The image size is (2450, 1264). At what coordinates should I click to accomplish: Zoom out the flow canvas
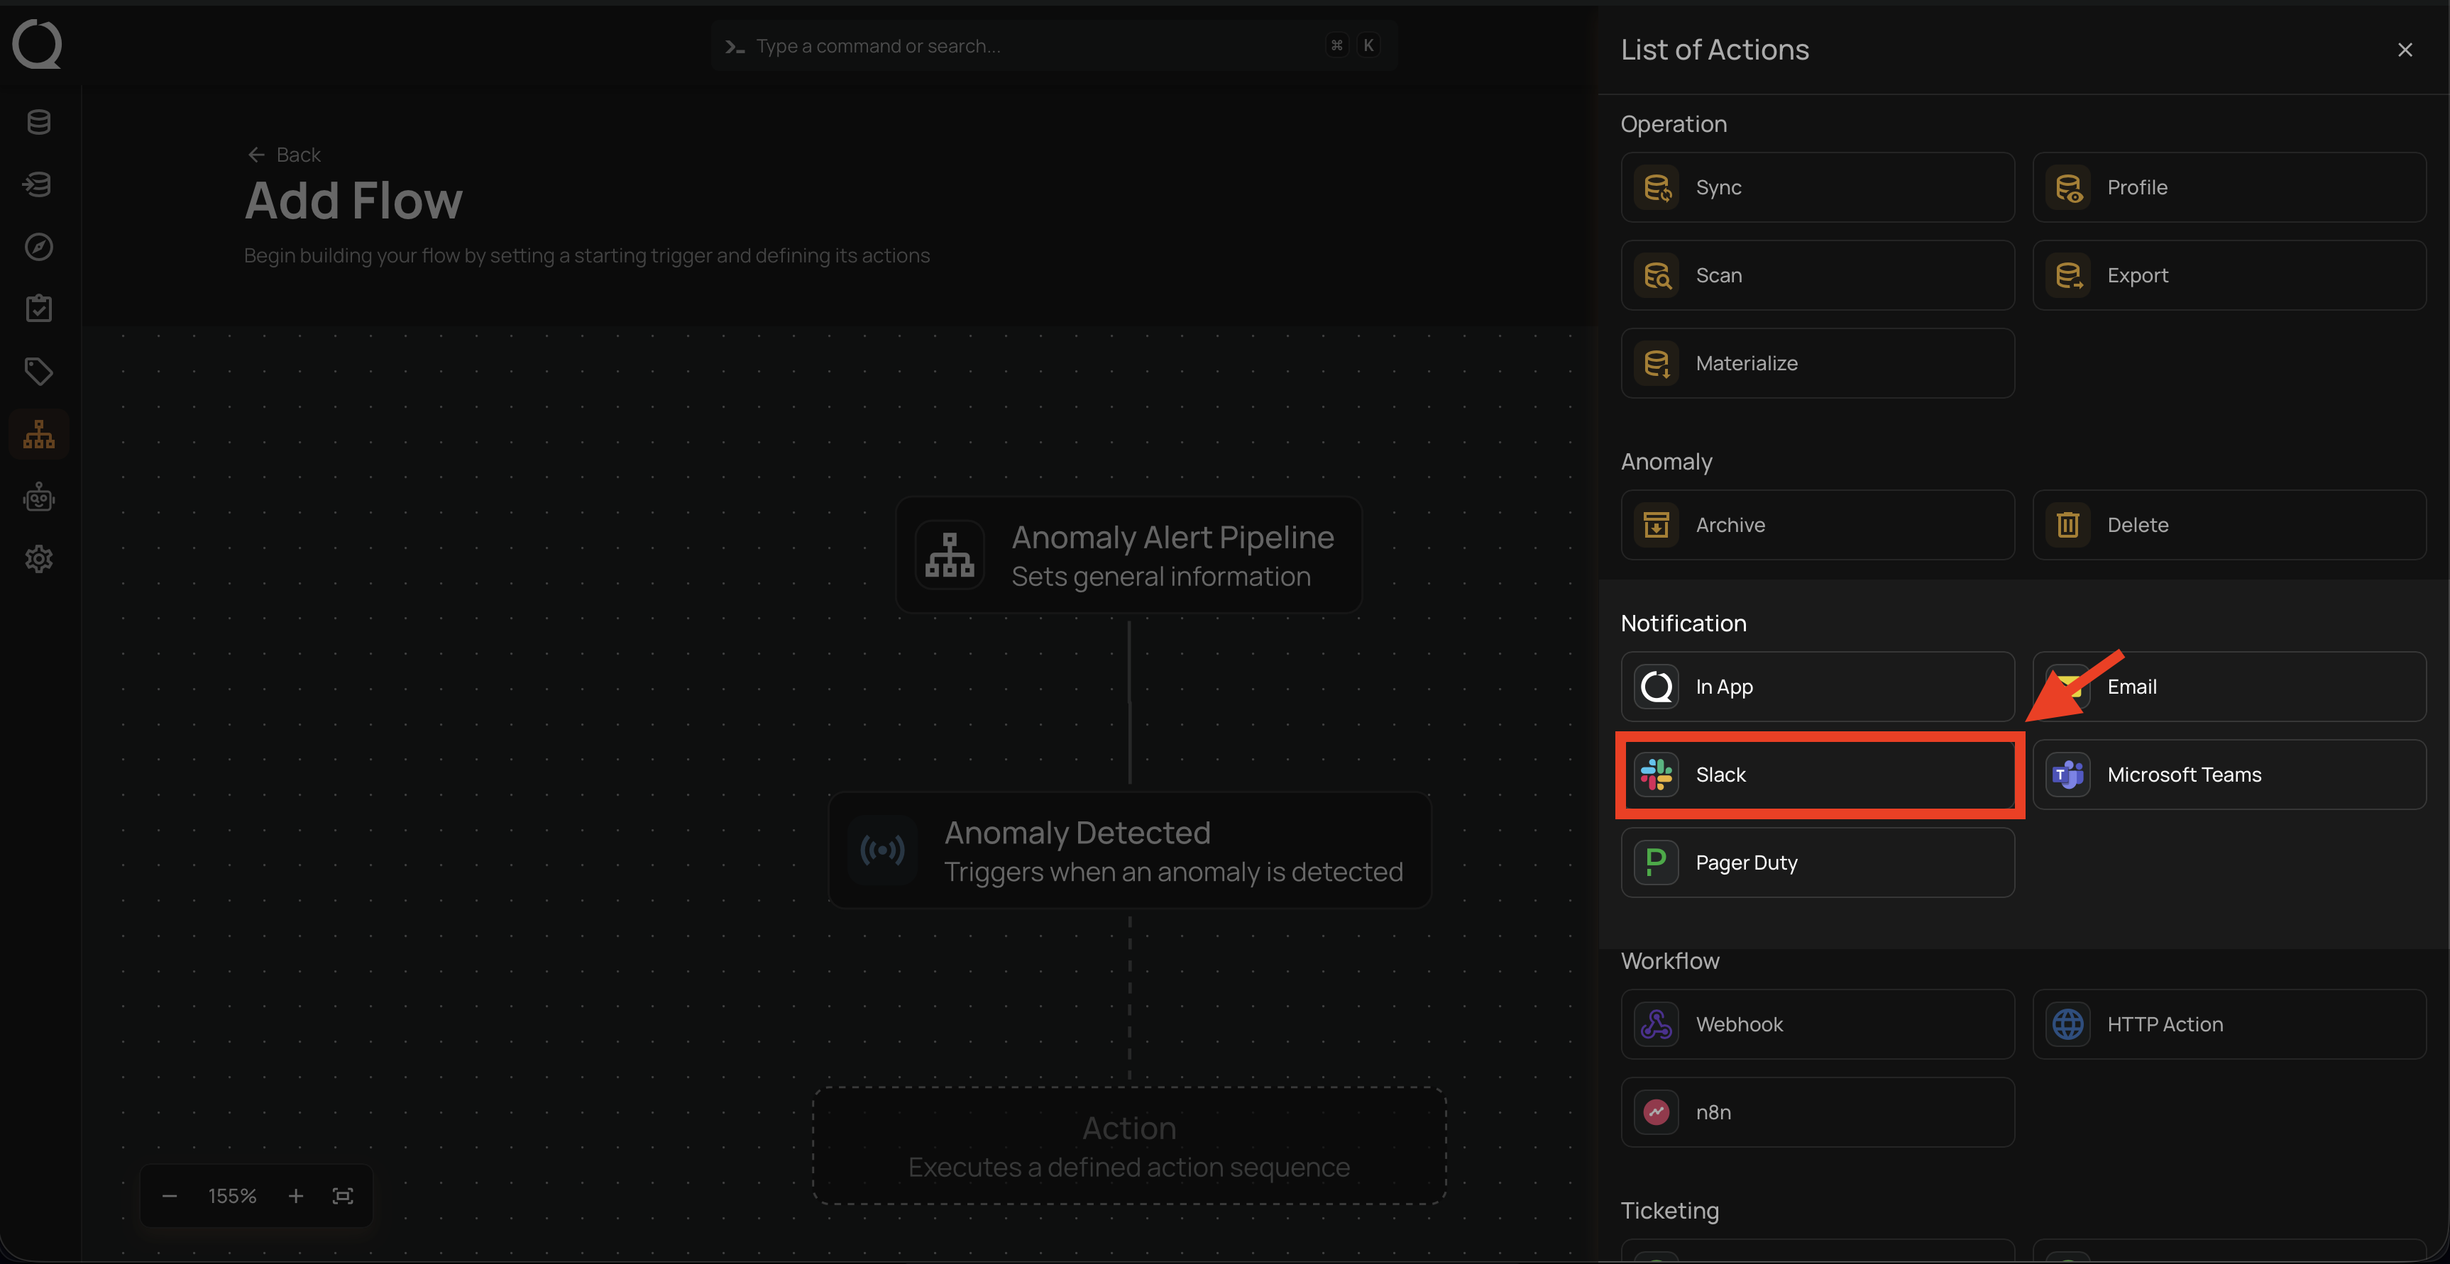170,1196
